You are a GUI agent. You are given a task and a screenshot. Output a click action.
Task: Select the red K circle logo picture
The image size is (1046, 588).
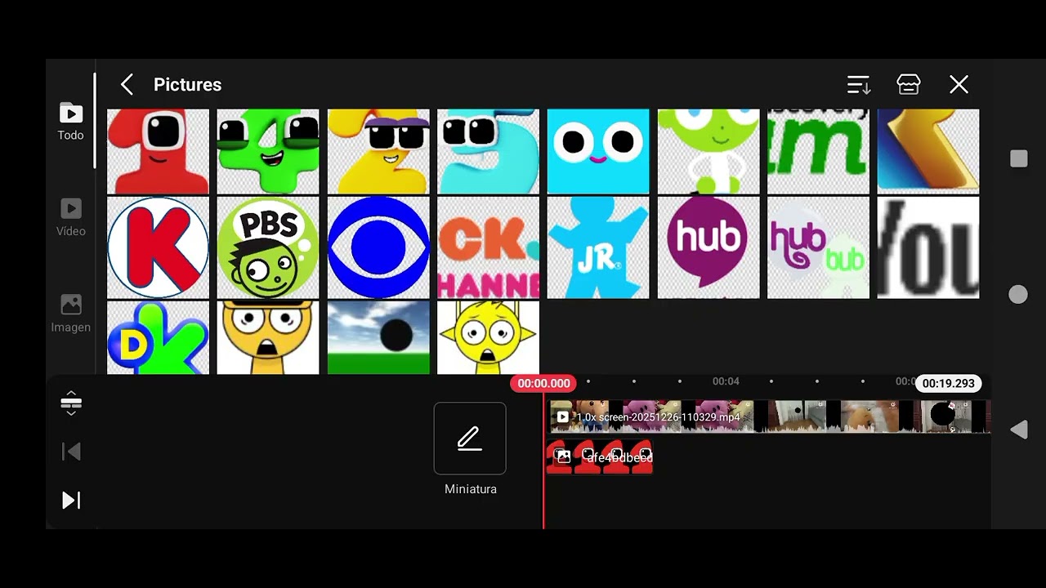[158, 247]
